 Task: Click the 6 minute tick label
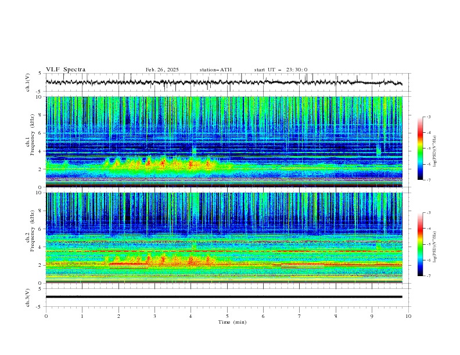[x=264, y=316]
